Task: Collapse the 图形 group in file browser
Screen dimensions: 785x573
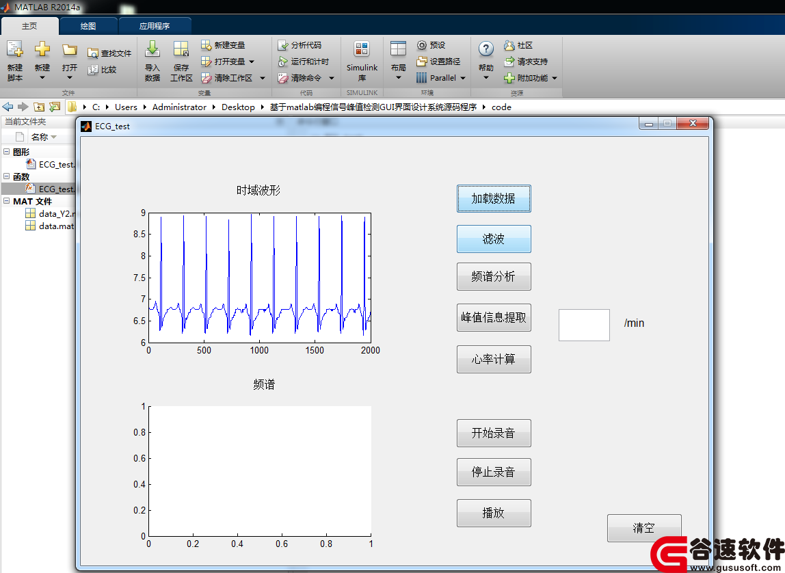Action: 7,151
